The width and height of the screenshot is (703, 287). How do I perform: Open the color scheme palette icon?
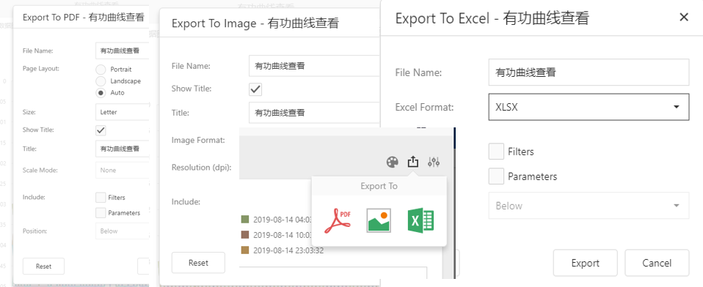pos(393,163)
